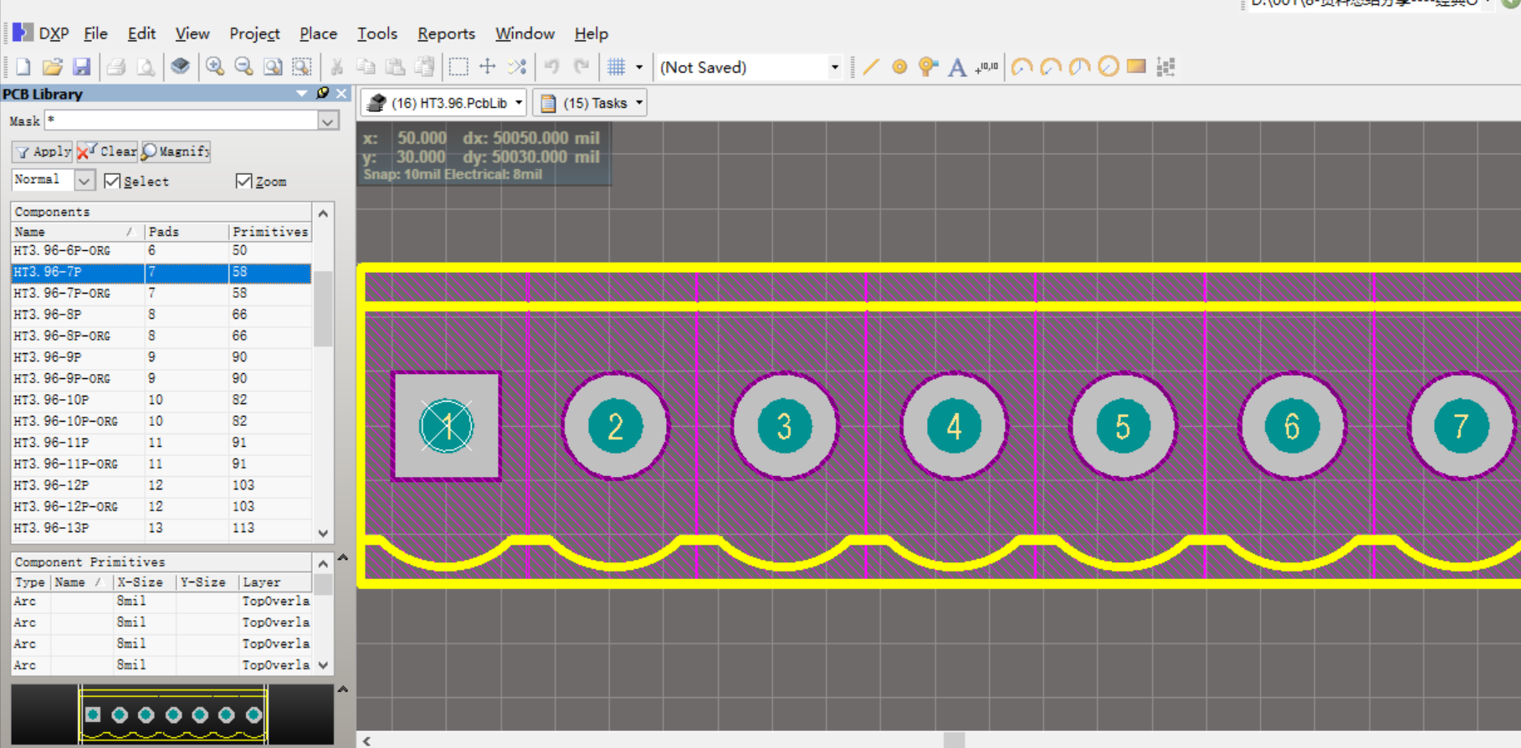Select the Arc by Edge any-angle tool
Viewport: 1521px width, 748px height.
pos(1079,67)
